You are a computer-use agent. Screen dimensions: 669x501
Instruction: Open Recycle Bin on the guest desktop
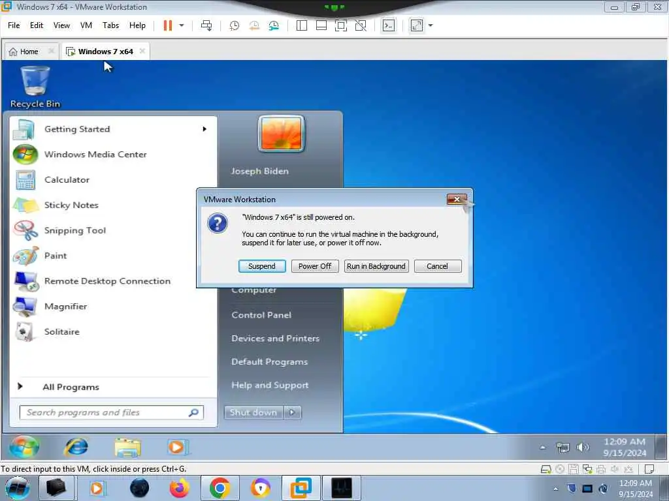point(35,87)
